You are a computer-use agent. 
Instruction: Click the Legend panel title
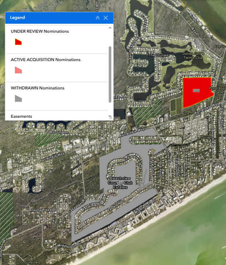tap(17, 18)
